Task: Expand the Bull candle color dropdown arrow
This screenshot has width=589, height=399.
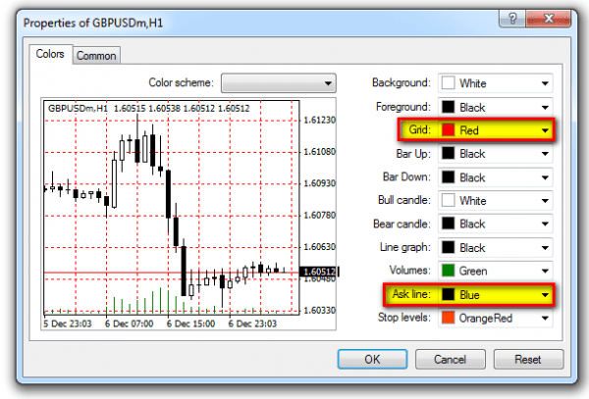Action: pos(545,201)
